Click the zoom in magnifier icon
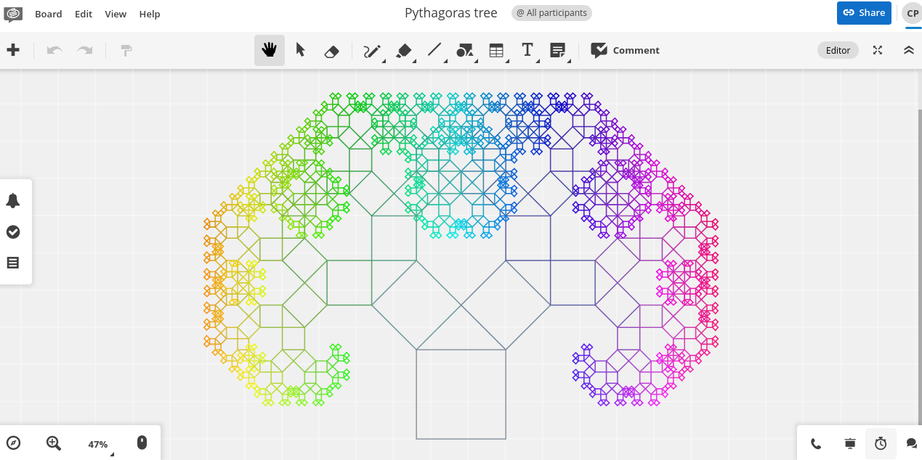922x460 pixels. [x=53, y=443]
